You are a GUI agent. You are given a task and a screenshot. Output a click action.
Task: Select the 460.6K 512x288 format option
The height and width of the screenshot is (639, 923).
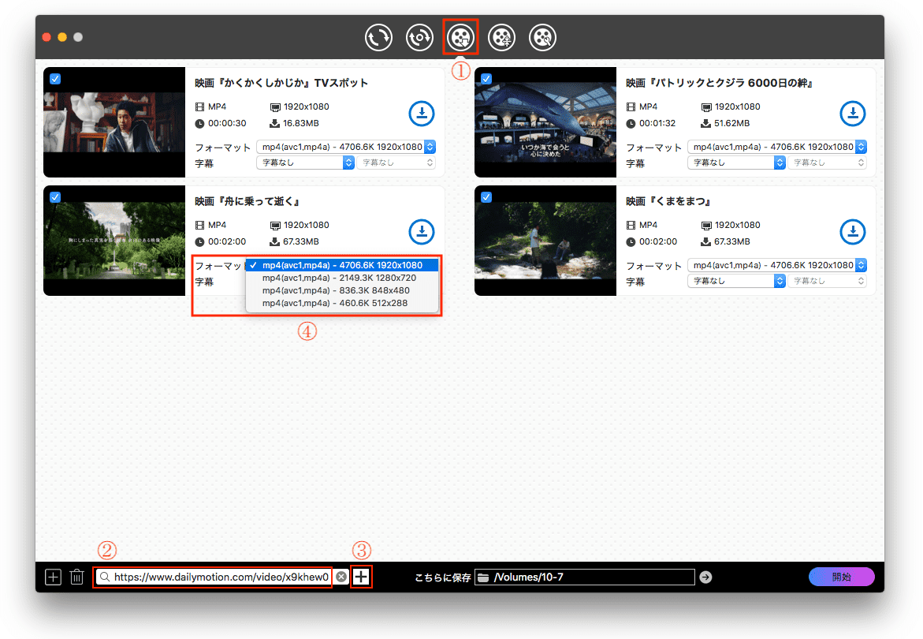pos(335,303)
